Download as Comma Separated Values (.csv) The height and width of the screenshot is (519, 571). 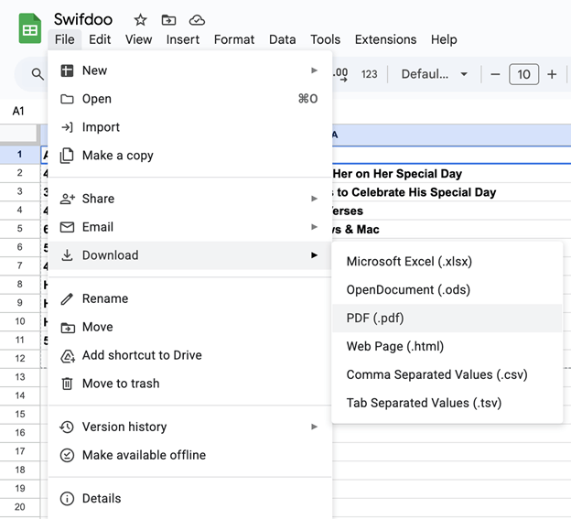tap(447, 374)
